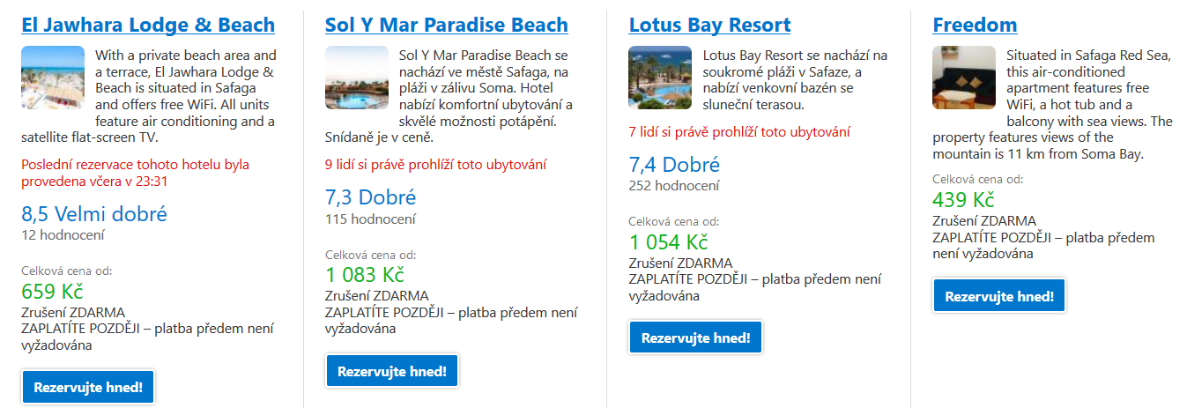Screen dimensions: 1187x408
Task: Reserve El Jawhara Lodge with Rezervujte hned
Action: point(88,387)
